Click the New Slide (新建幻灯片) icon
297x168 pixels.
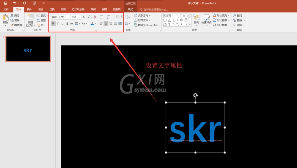coord(31,17)
